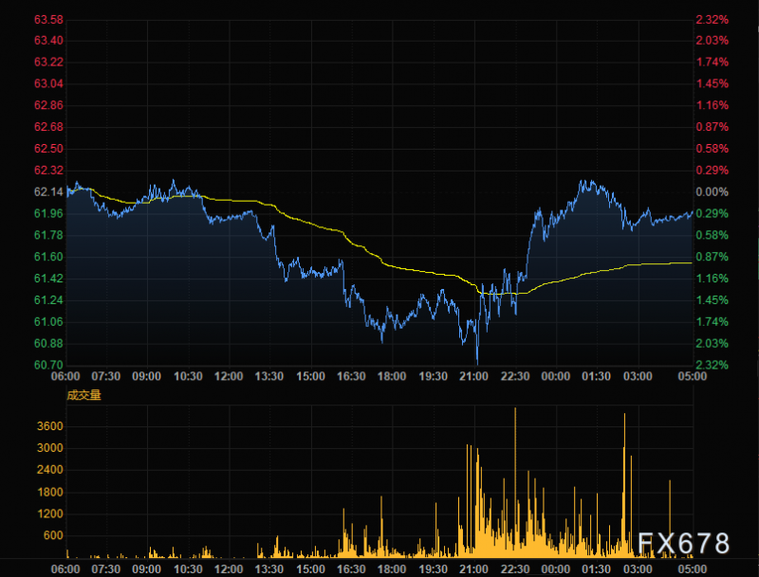Click the 2400 volume scale label

(x=50, y=470)
